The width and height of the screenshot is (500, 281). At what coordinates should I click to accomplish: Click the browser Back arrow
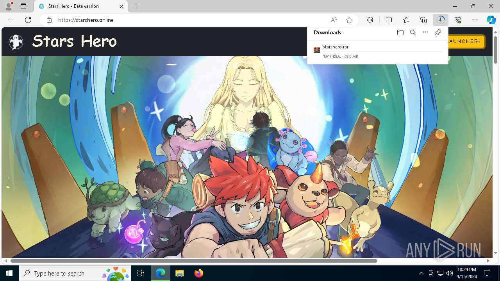tap(11, 20)
